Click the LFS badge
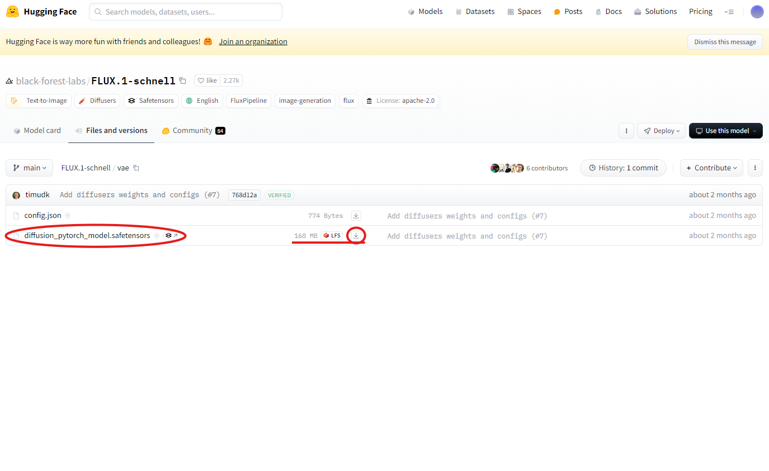The height and width of the screenshot is (471, 769). [x=332, y=236]
